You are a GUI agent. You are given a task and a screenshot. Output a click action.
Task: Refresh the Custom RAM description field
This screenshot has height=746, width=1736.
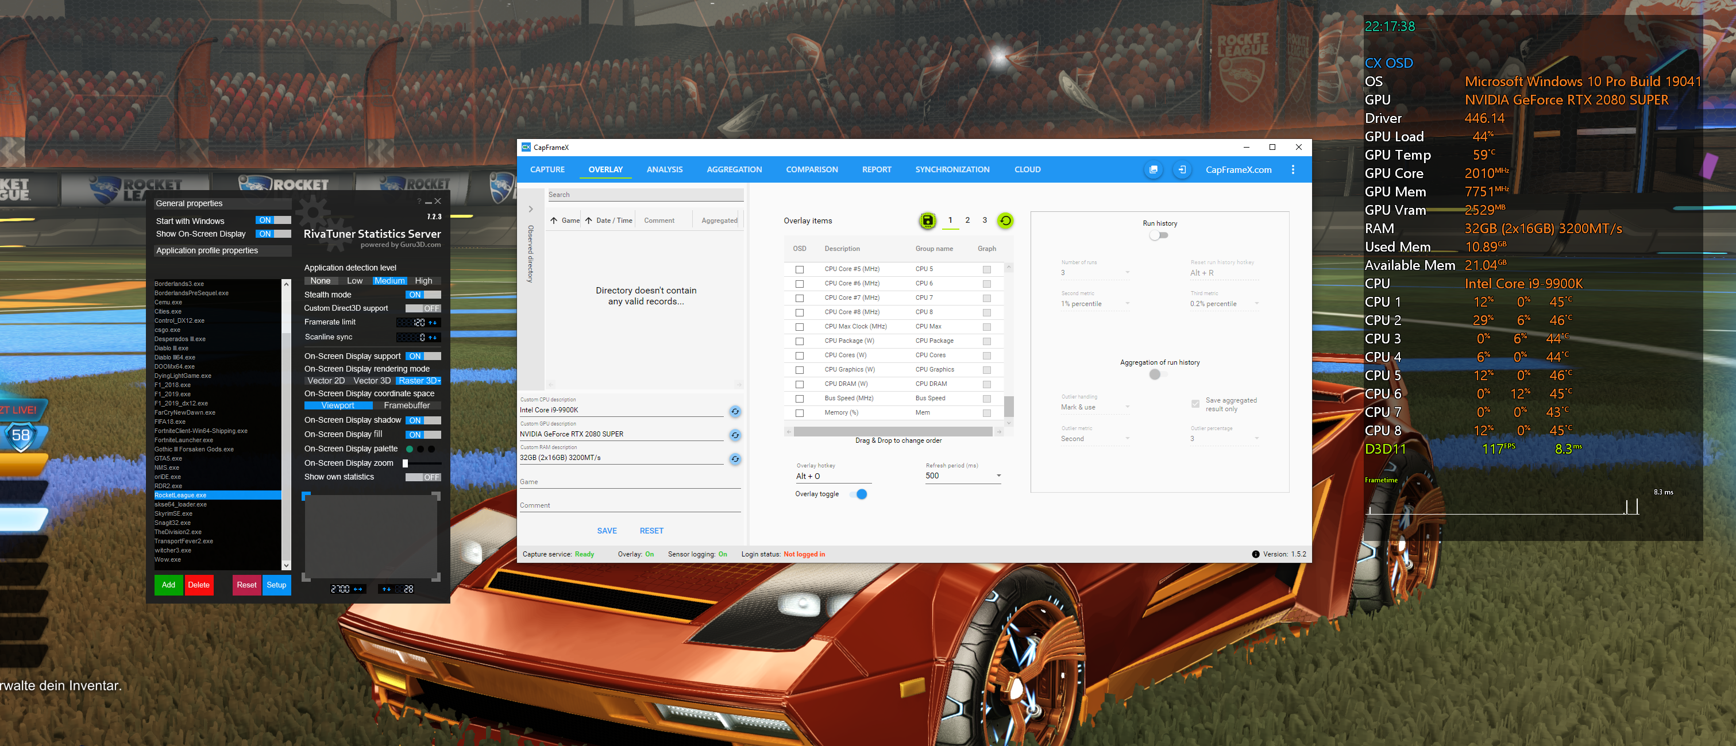tap(735, 459)
